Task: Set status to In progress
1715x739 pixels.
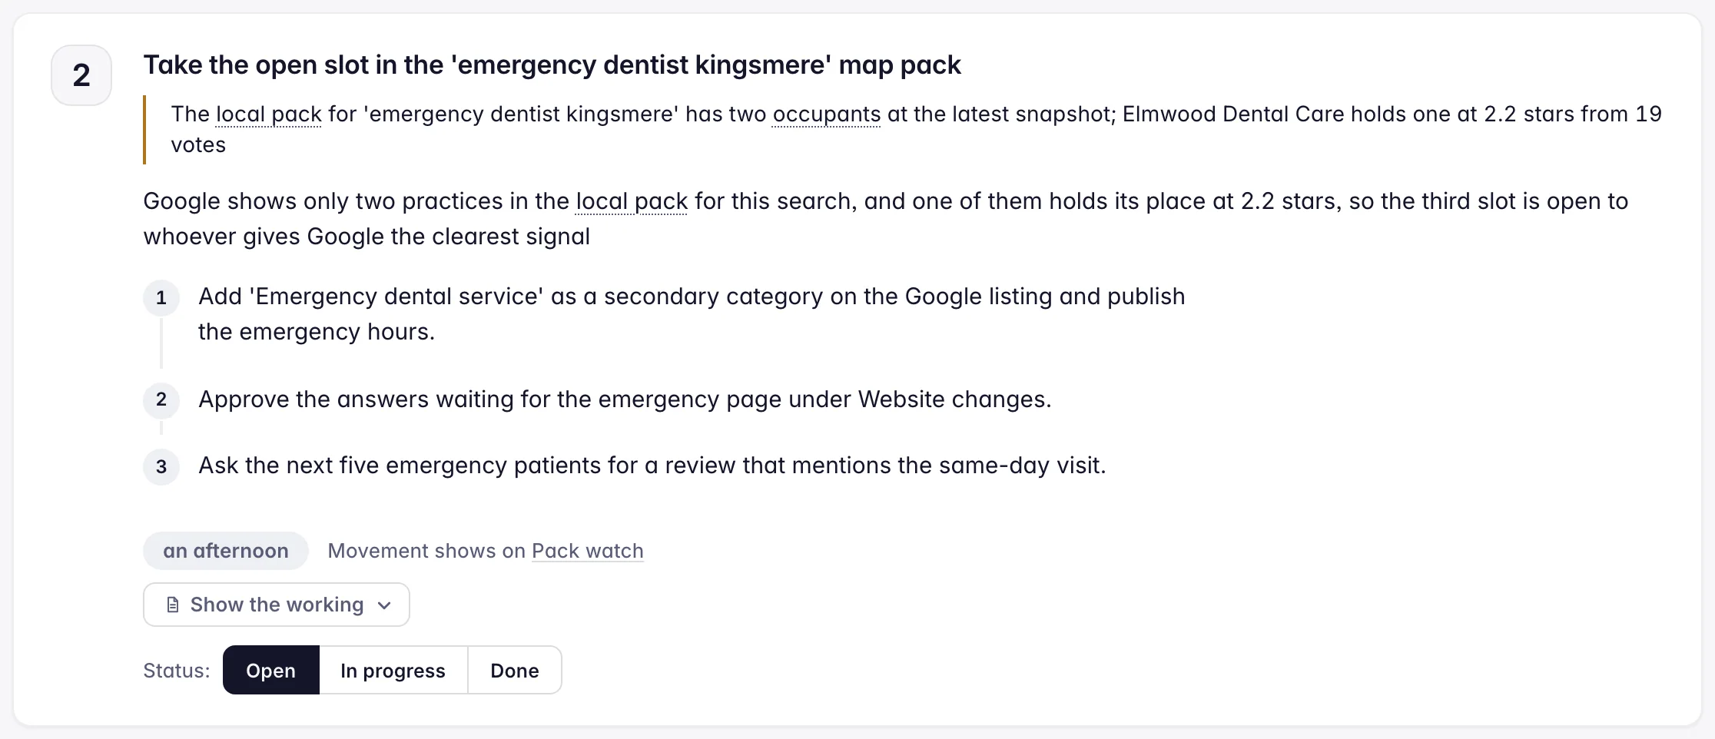Action: (x=393, y=670)
